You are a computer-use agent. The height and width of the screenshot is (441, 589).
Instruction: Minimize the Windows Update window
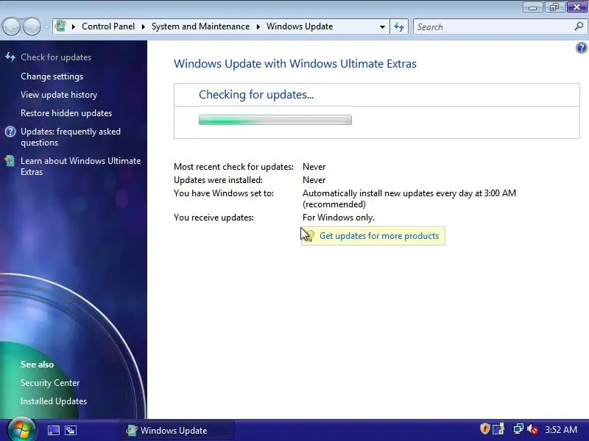point(532,7)
